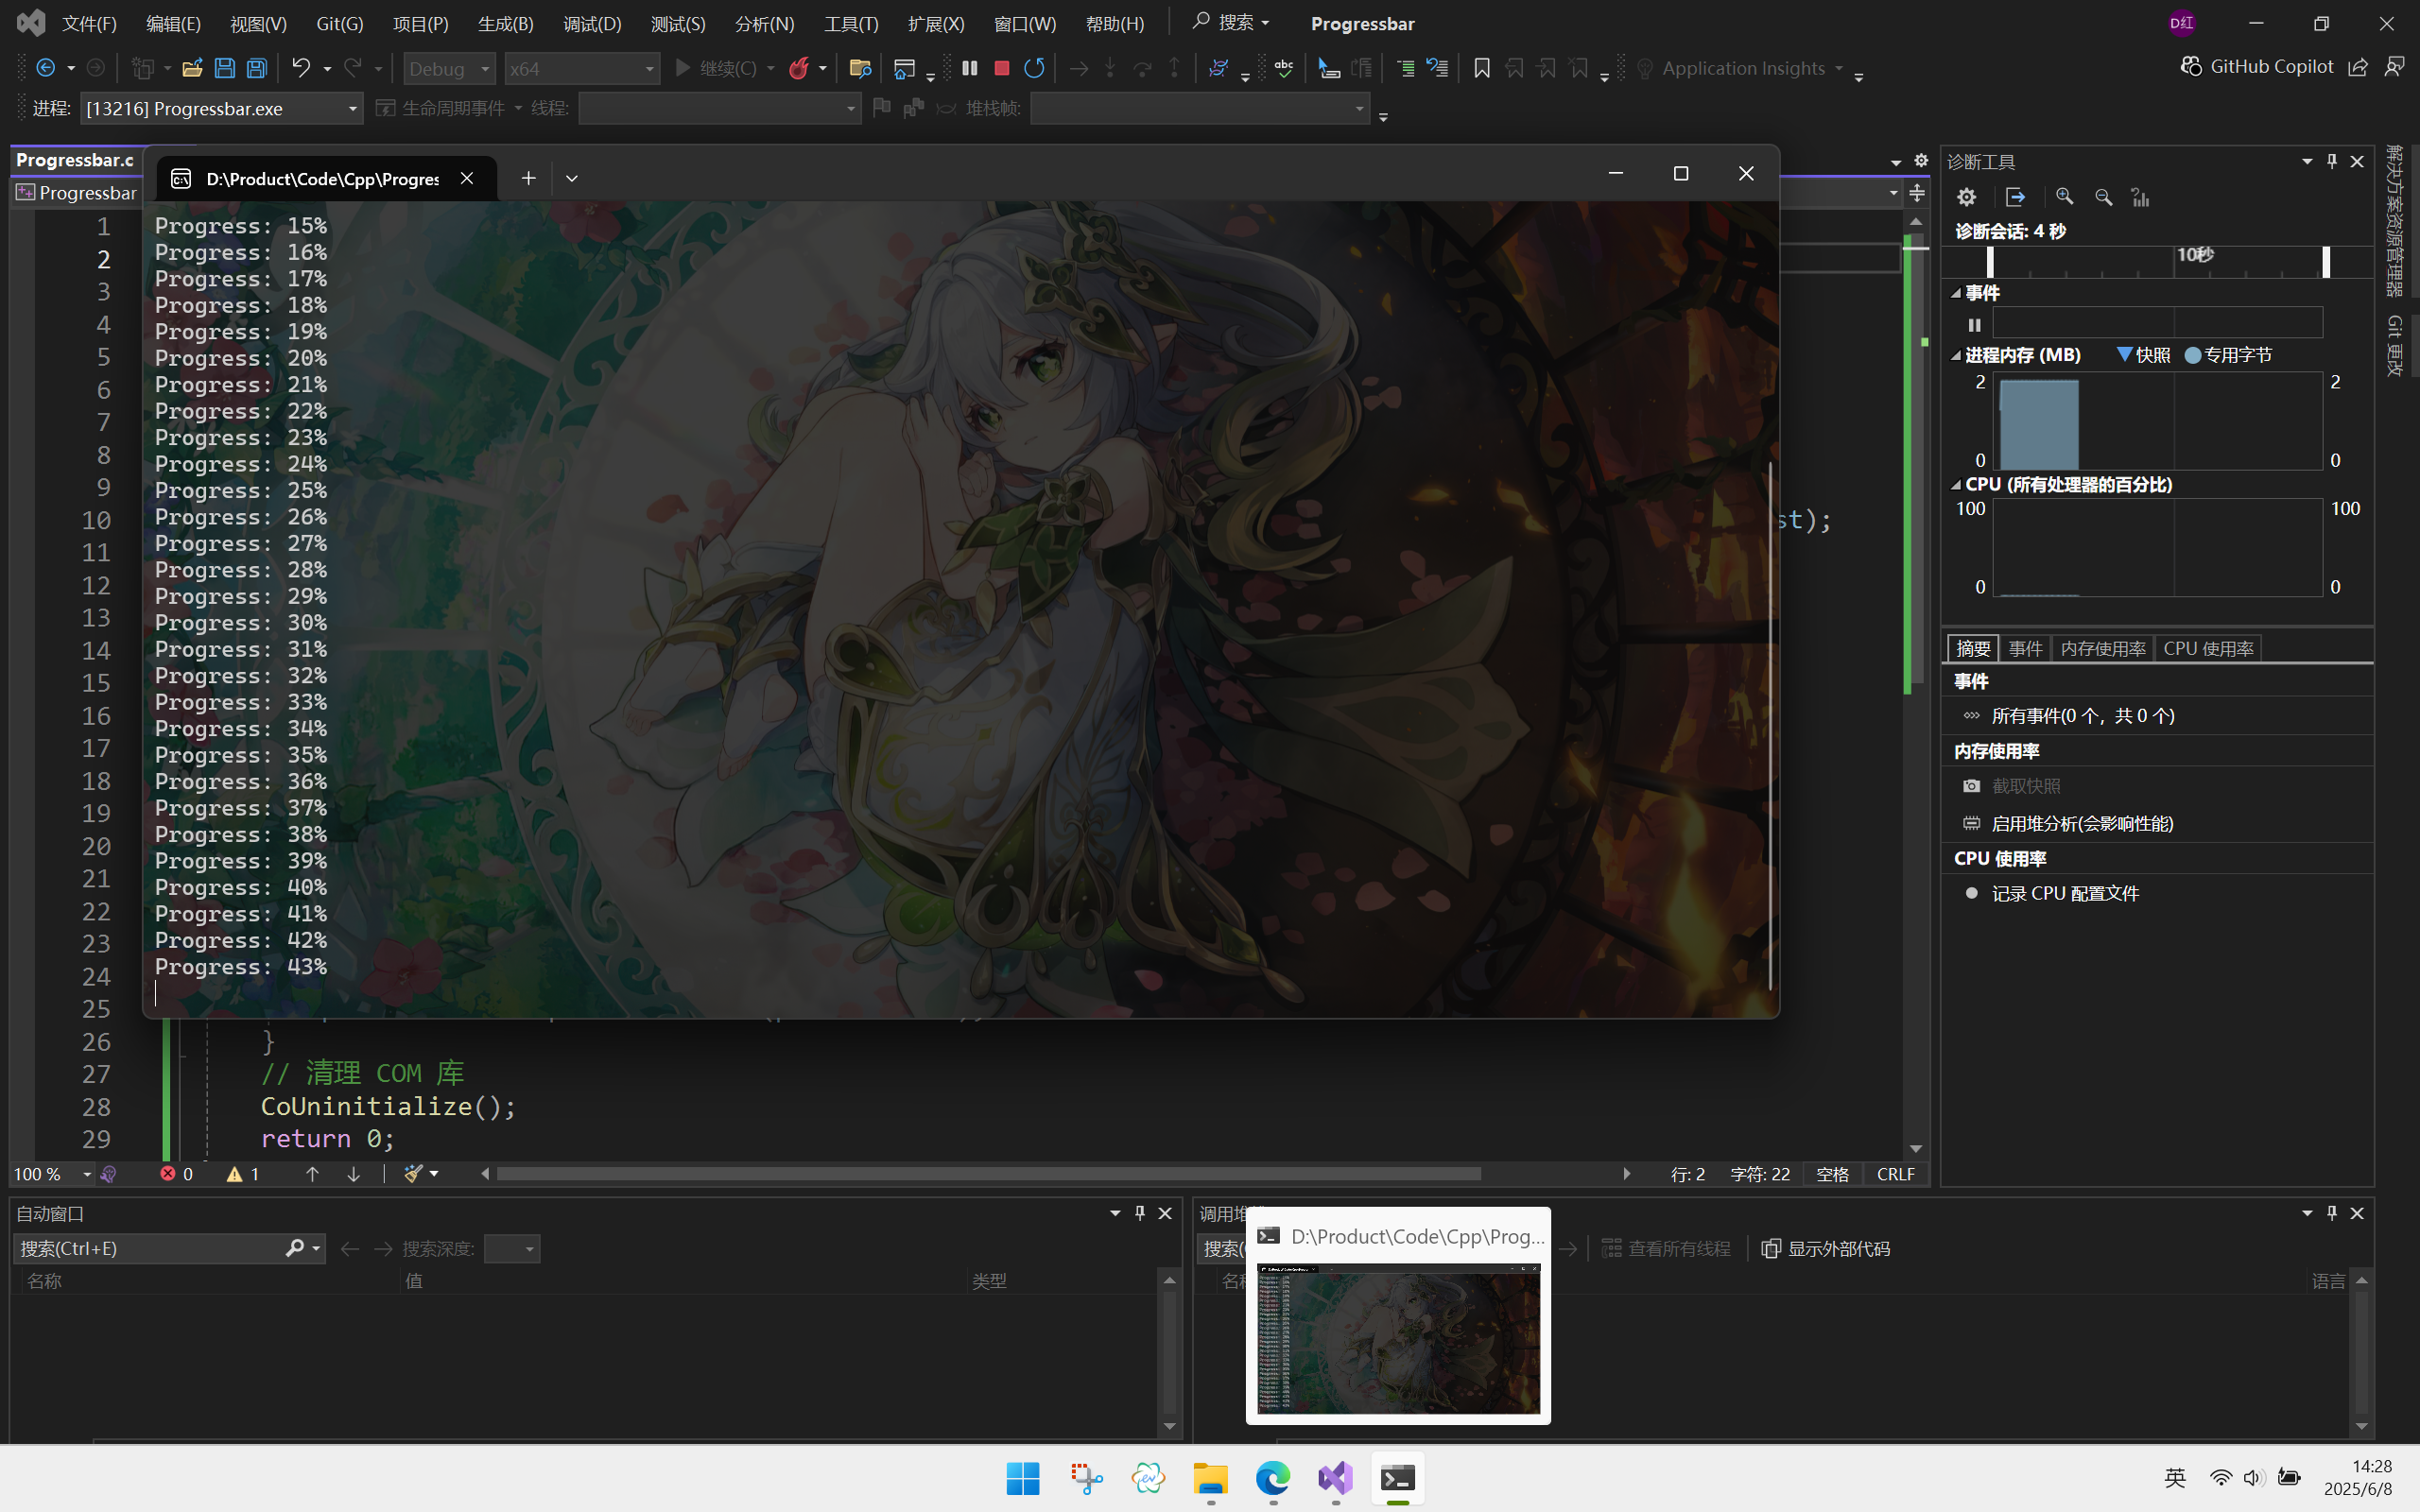Click the increase indent icon
2420x1512 pixels.
click(x=1405, y=68)
